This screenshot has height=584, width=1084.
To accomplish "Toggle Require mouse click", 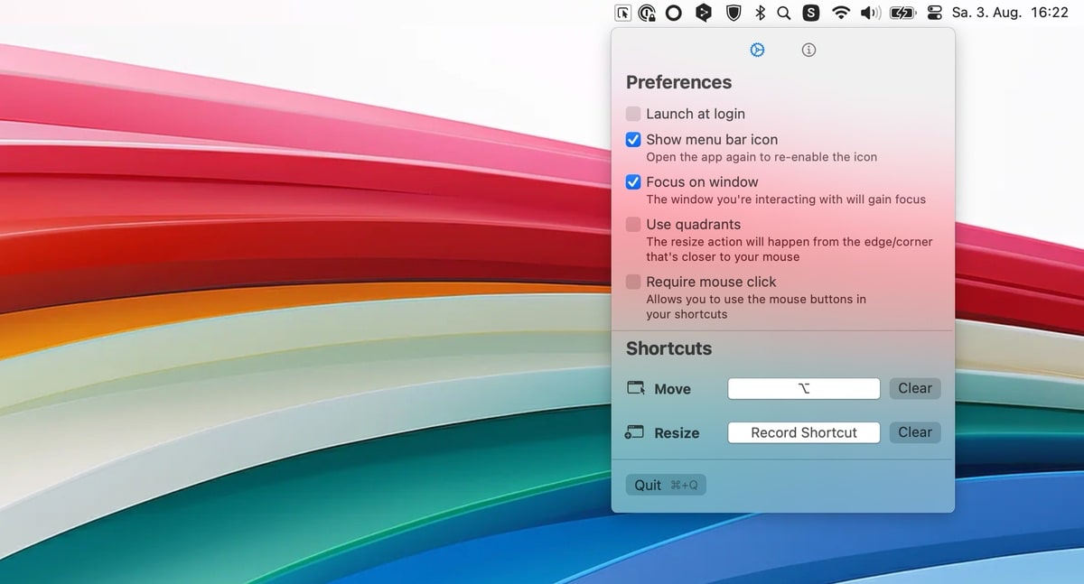I will [x=632, y=281].
